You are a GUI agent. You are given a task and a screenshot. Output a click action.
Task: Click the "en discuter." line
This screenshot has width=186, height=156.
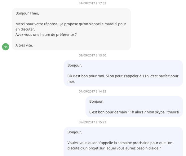(25, 29)
